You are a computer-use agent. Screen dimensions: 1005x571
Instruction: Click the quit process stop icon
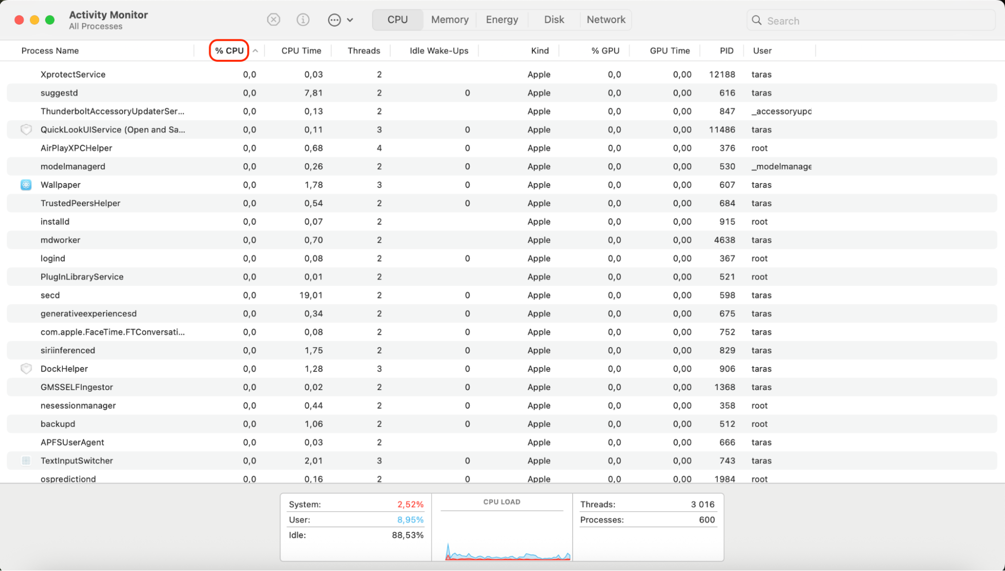(x=273, y=20)
